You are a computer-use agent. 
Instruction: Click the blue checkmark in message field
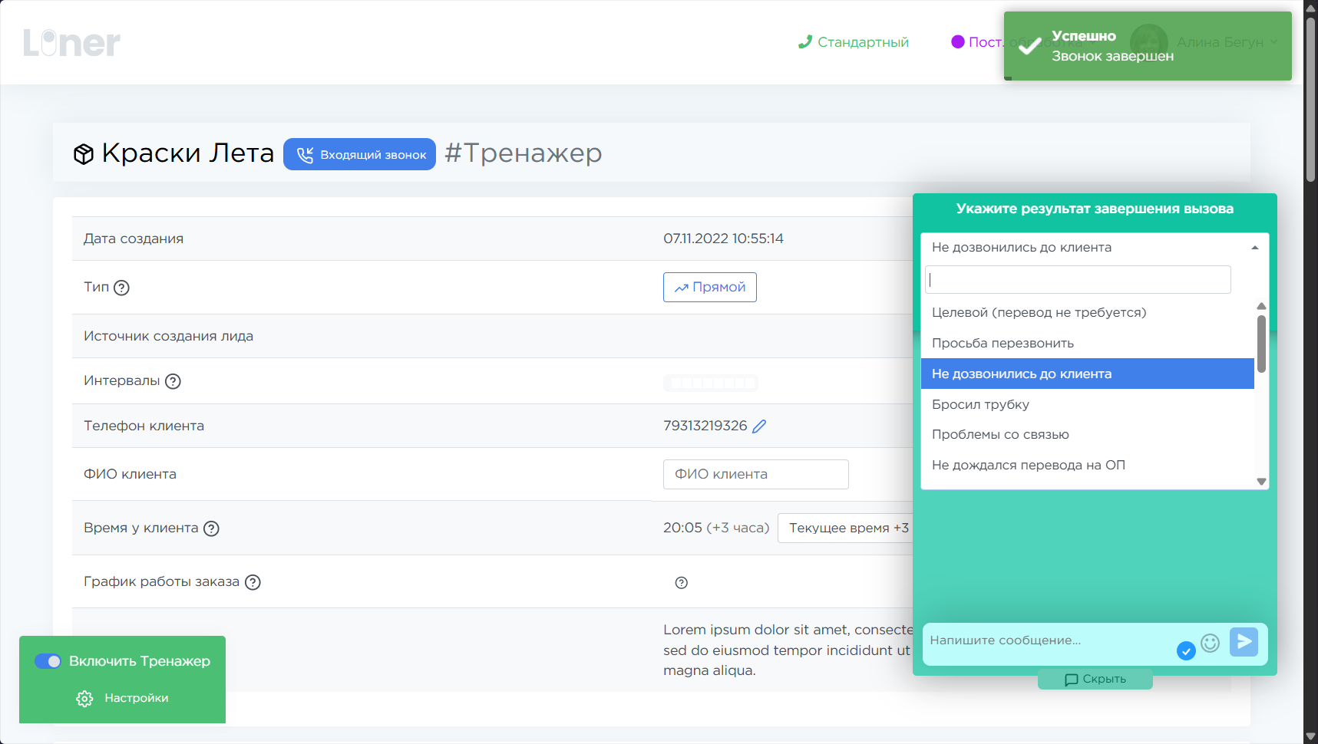click(x=1186, y=651)
